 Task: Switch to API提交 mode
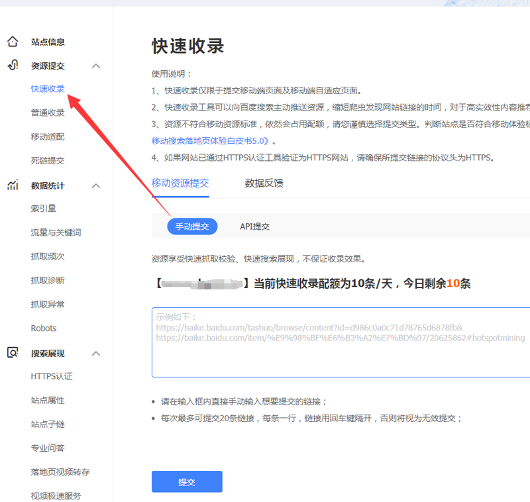pyautogui.click(x=254, y=226)
